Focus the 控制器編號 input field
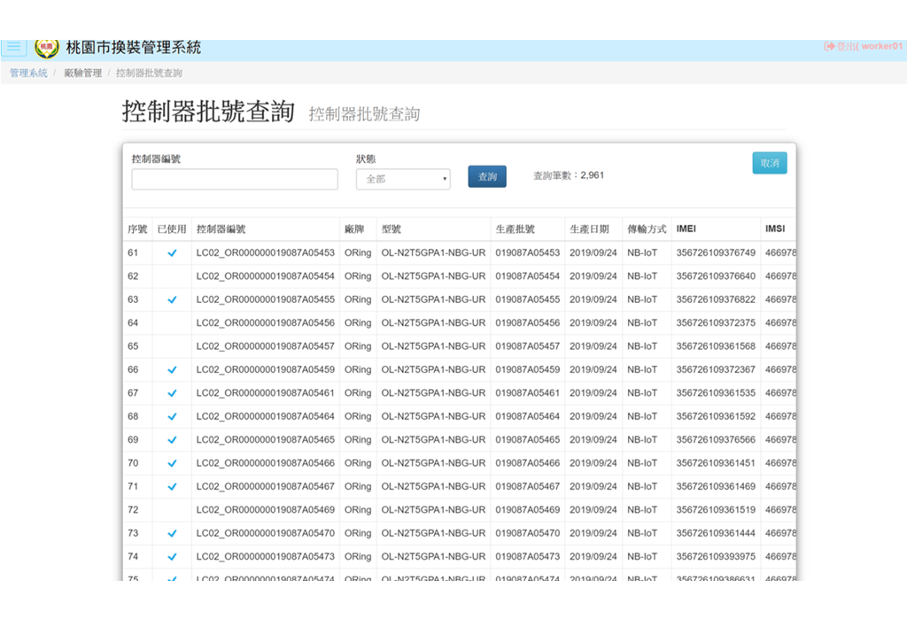 235,179
